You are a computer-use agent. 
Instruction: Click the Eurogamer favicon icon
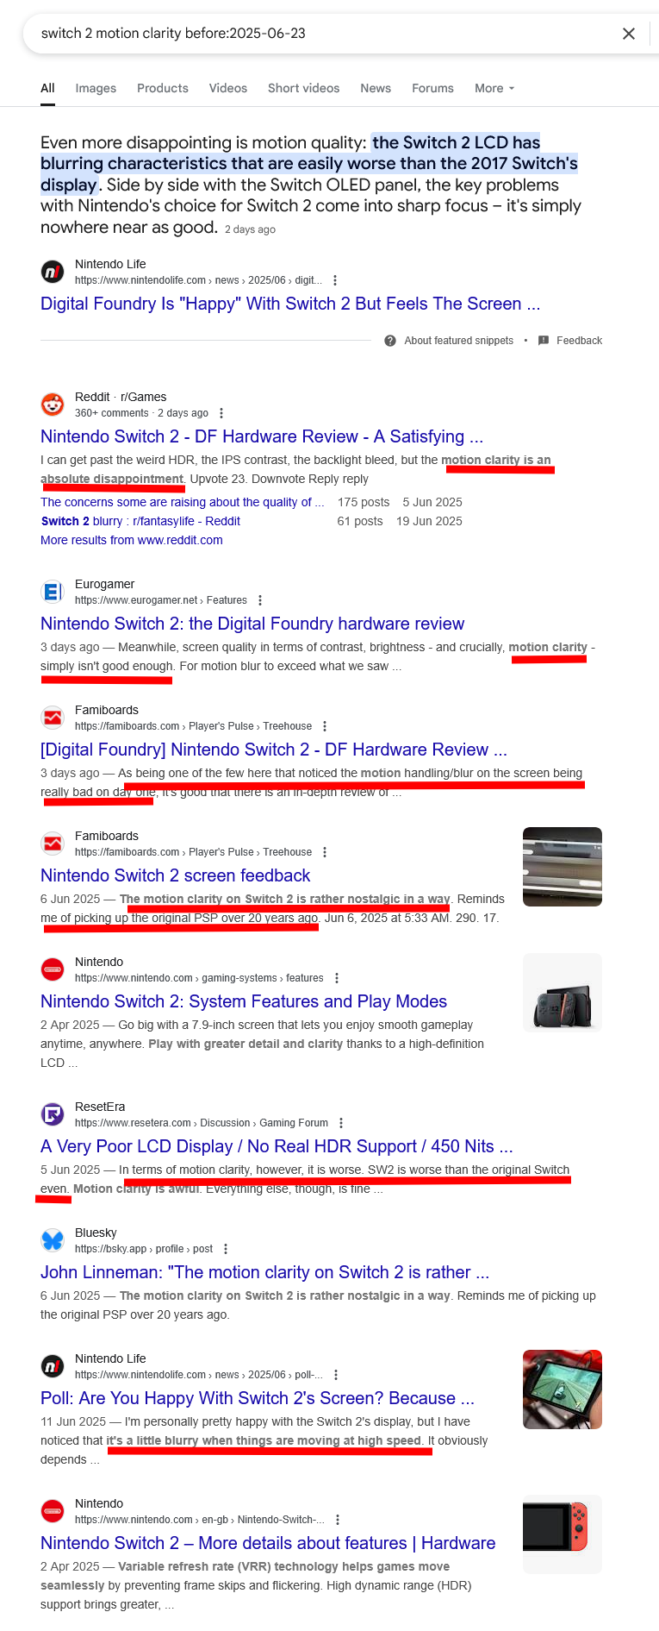(x=53, y=592)
